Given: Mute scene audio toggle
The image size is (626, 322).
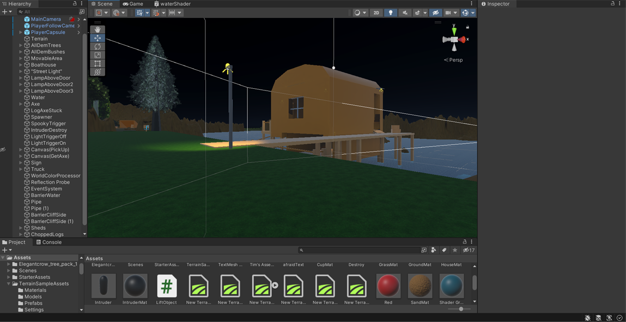Looking at the screenshot, I should click(405, 13).
